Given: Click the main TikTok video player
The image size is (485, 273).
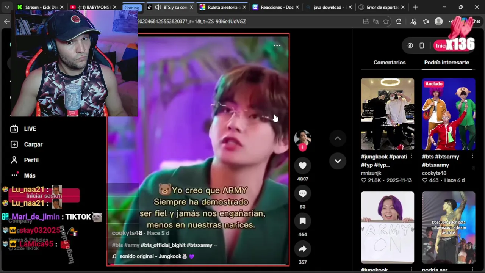Looking at the screenshot, I should tap(198, 150).
